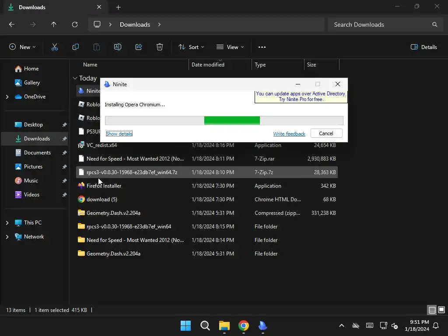This screenshot has width=448, height=336.
Task: Open the notifications bell
Action: [x=436, y=325]
